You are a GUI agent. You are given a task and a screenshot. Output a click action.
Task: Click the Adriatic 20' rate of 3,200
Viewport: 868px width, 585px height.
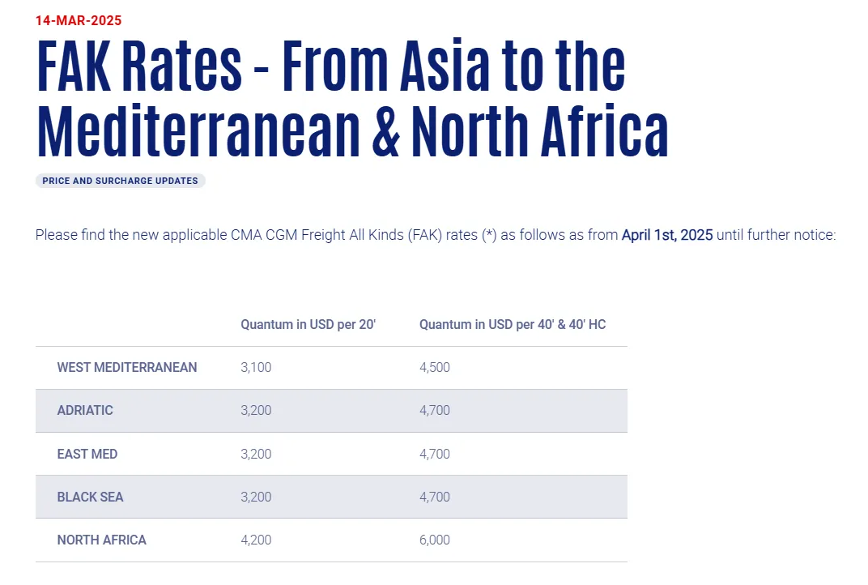[256, 411]
